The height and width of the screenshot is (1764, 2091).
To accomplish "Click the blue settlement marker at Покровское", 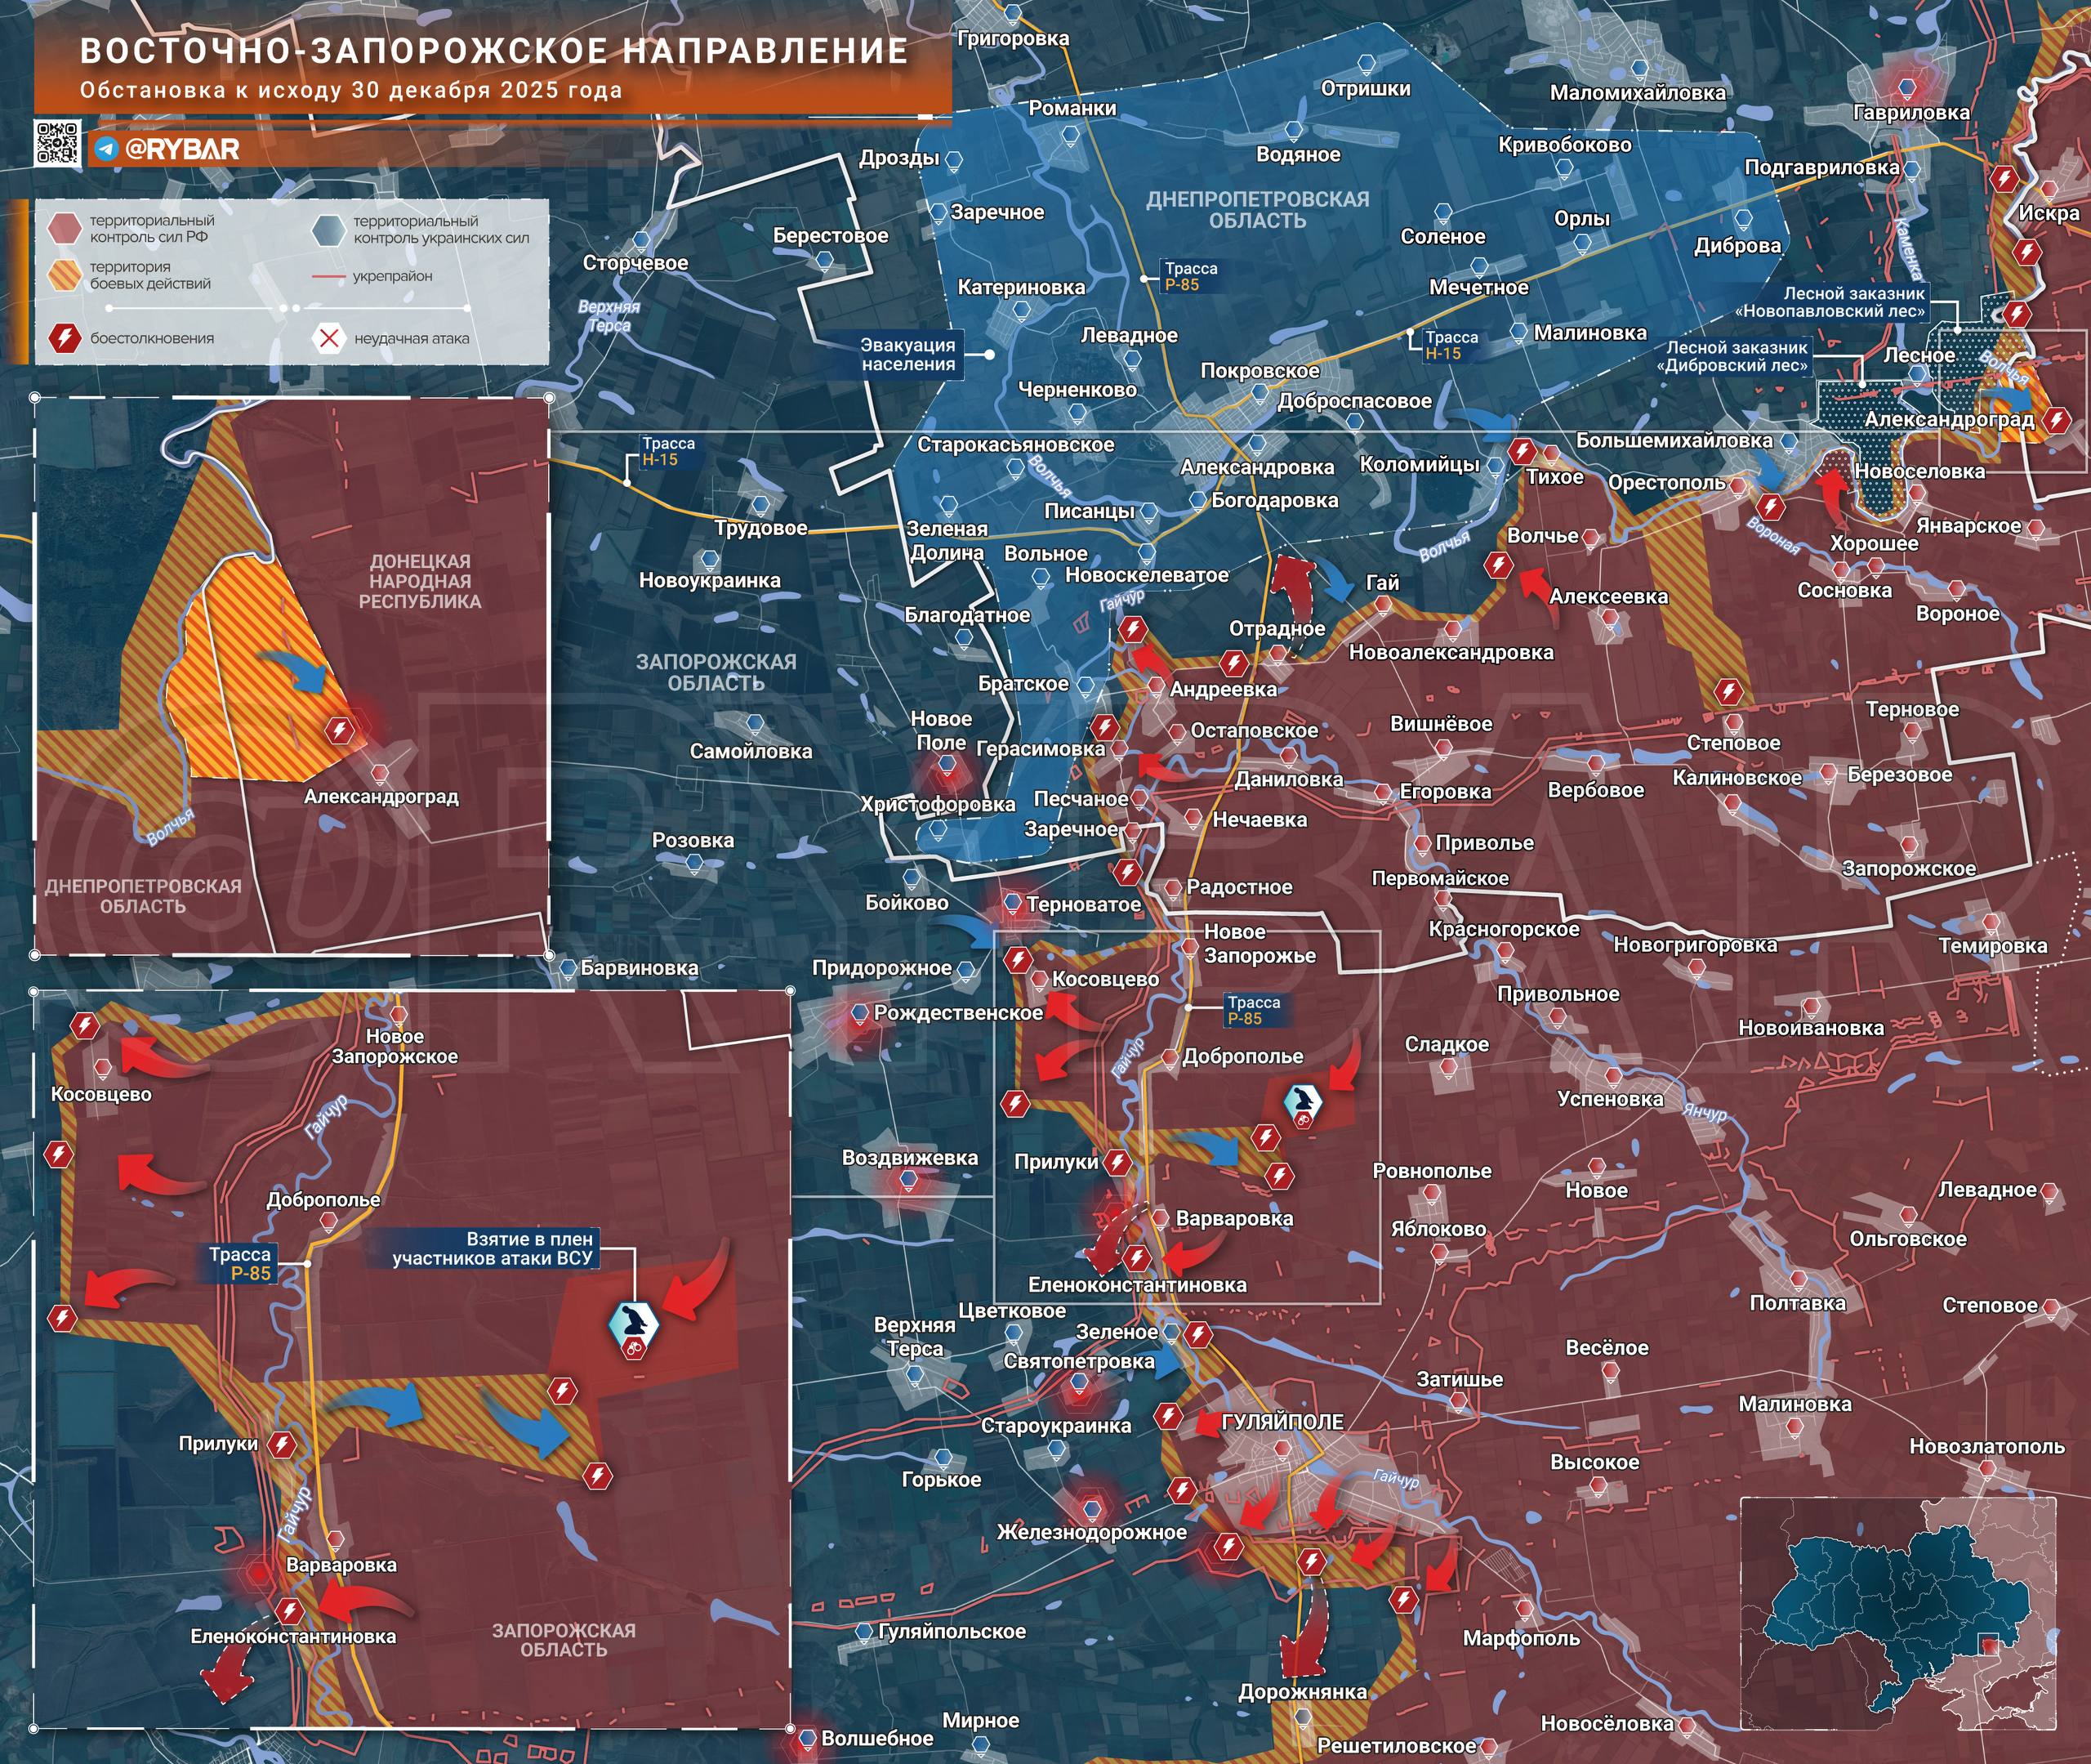I will [1260, 394].
